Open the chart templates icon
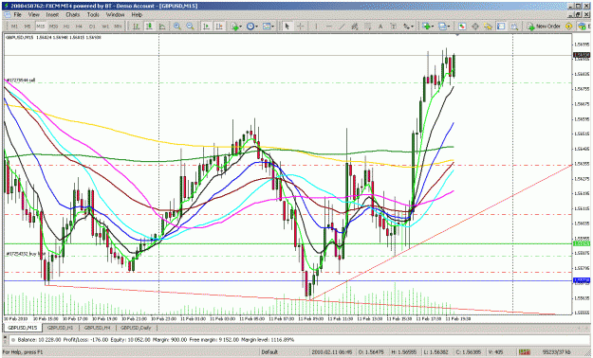Viewport: 593px width, 358px height. (267, 27)
